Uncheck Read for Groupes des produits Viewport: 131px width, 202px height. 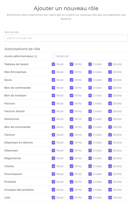tap(53, 190)
